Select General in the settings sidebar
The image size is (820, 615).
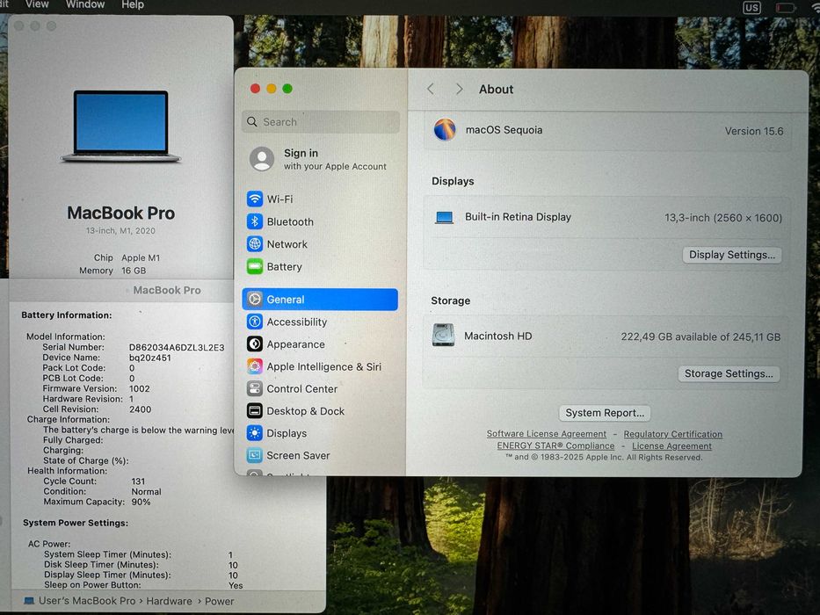[x=320, y=299]
